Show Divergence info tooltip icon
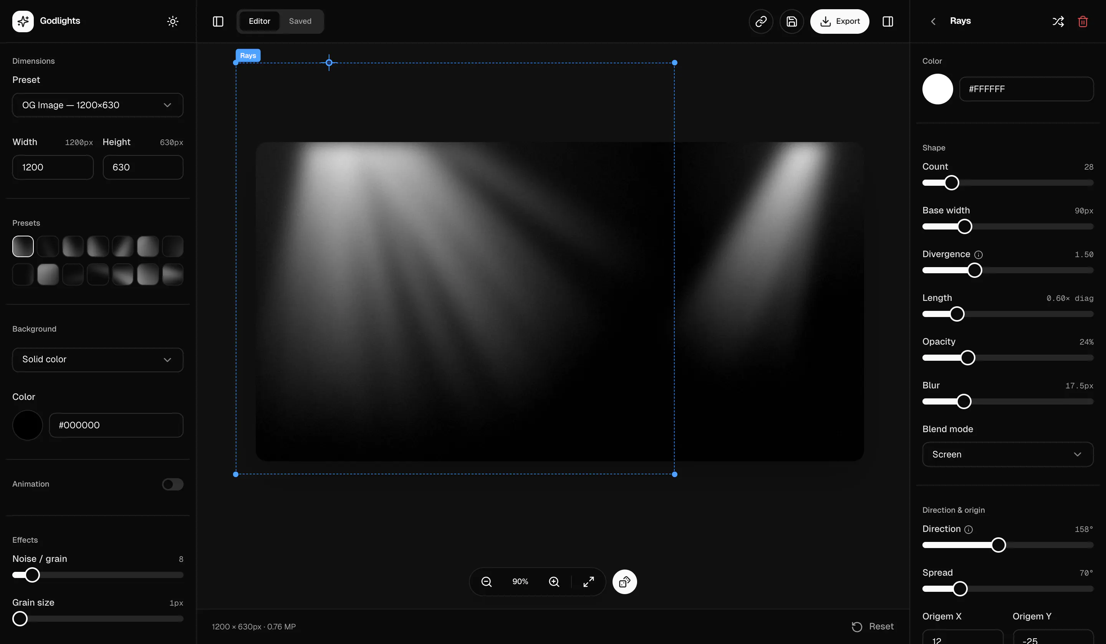Viewport: 1106px width, 644px height. click(978, 254)
